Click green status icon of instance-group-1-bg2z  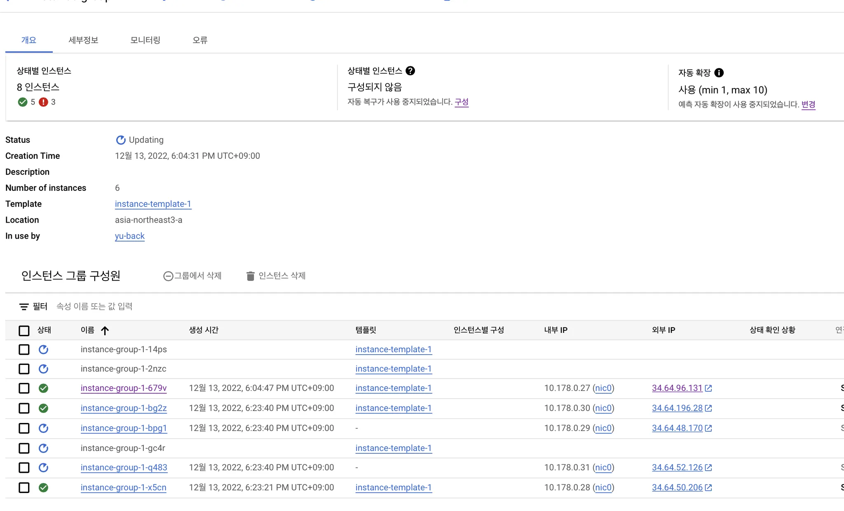point(43,408)
